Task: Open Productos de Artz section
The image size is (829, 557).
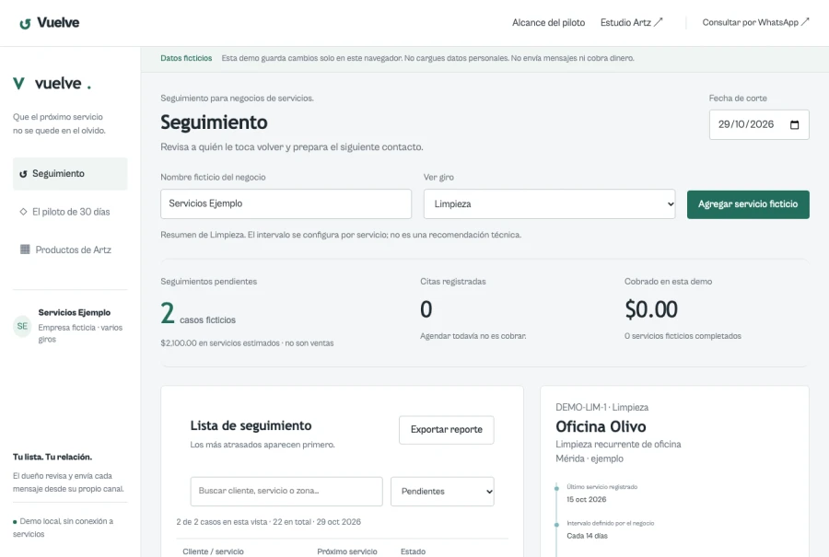Action: pyautogui.click(x=70, y=250)
